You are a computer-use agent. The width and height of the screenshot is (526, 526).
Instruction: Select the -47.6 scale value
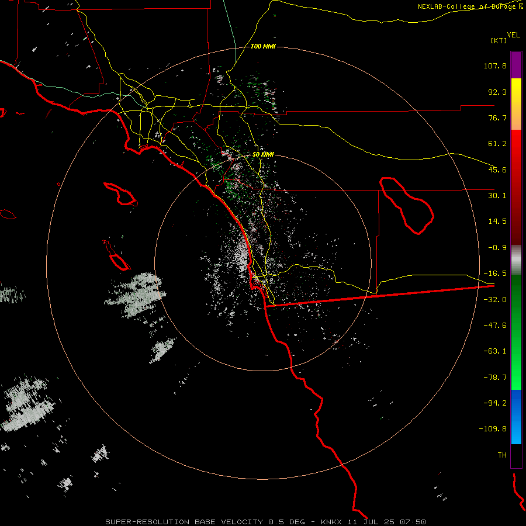[x=495, y=326]
